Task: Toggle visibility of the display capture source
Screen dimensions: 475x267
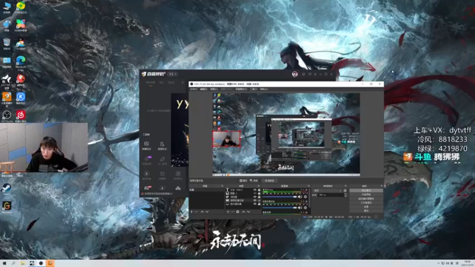Action: pyautogui.click(x=255, y=204)
